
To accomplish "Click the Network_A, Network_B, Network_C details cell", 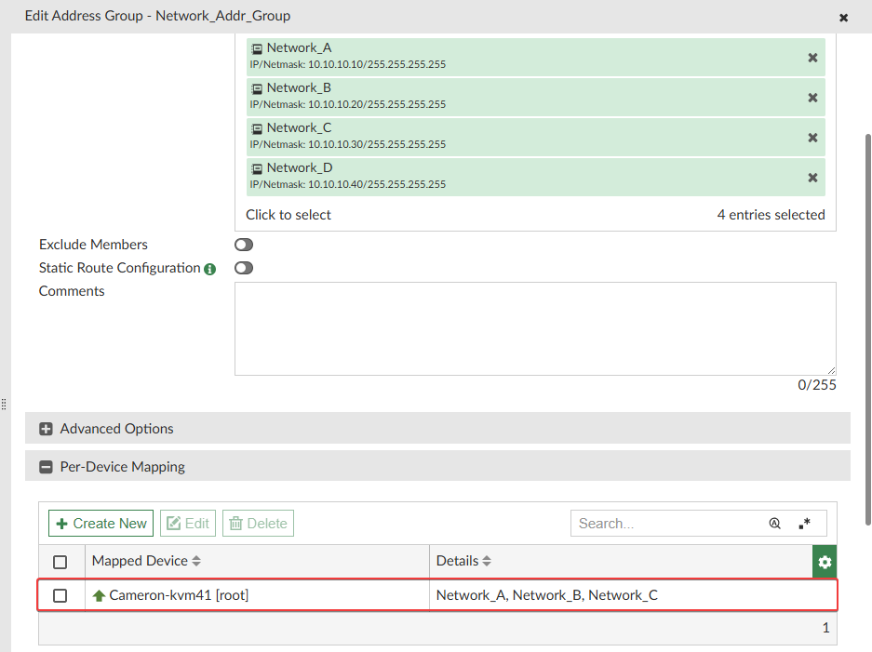I will click(x=546, y=595).
